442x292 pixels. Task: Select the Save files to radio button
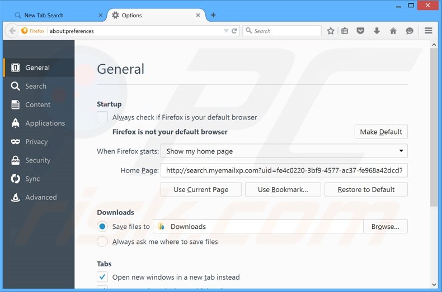pos(102,227)
